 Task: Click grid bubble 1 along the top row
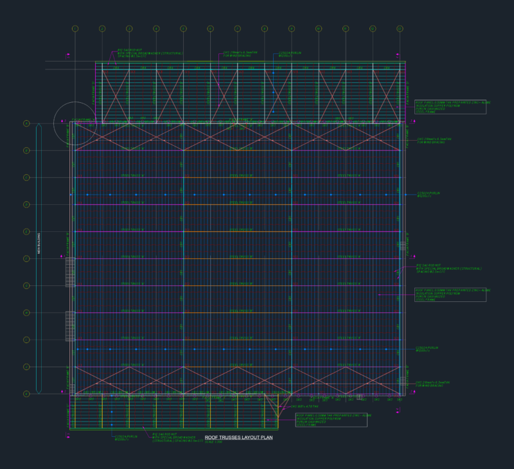(75, 29)
